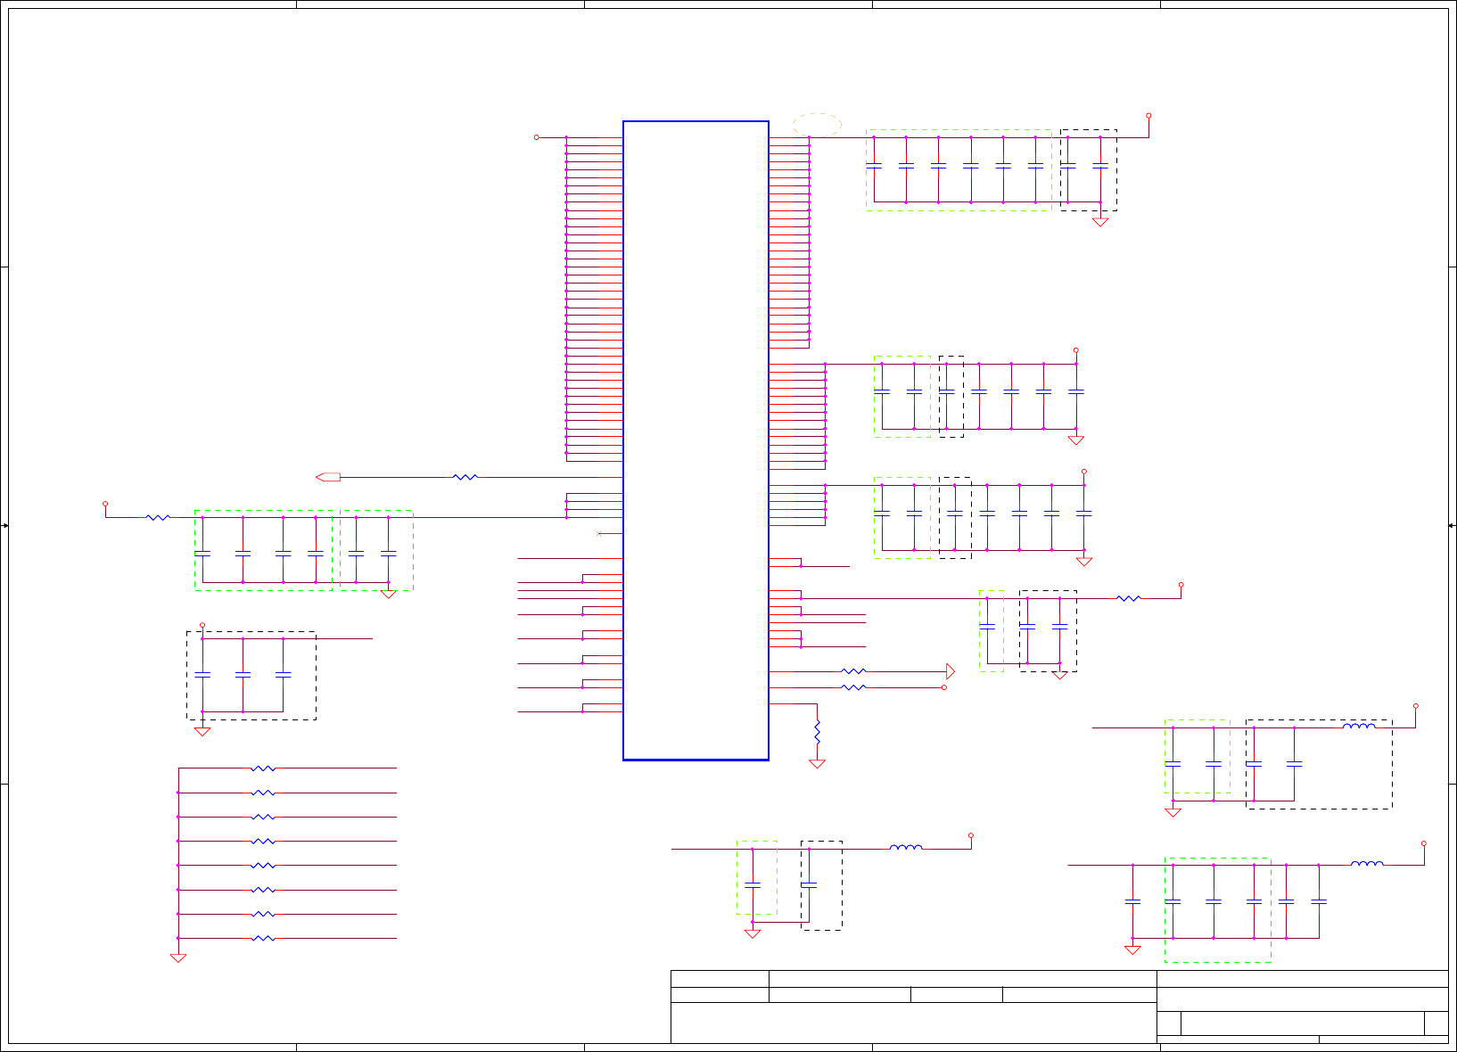This screenshot has height=1052, width=1457.
Task: Select the inductor in the bottom-right filter
Action: [x=1367, y=864]
